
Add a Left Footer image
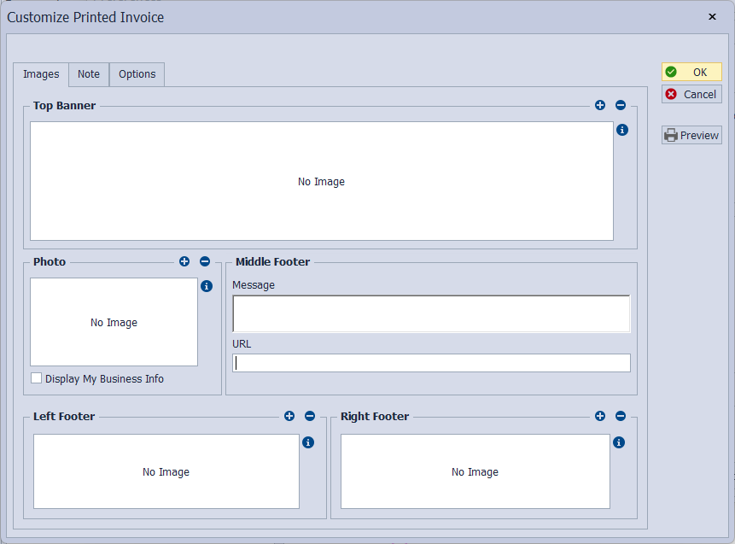pyautogui.click(x=289, y=416)
